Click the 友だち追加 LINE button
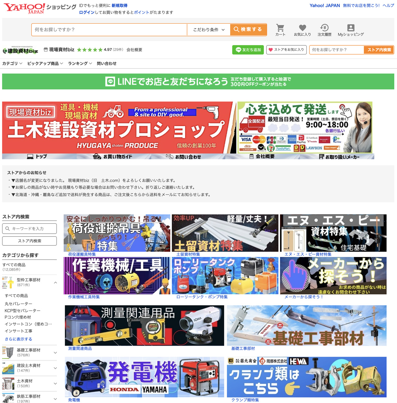Viewport: 397px width, 403px height. coord(248,50)
